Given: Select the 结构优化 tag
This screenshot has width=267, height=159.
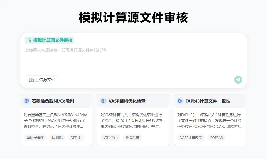Looking at the screenshot, I should [x=110, y=138].
